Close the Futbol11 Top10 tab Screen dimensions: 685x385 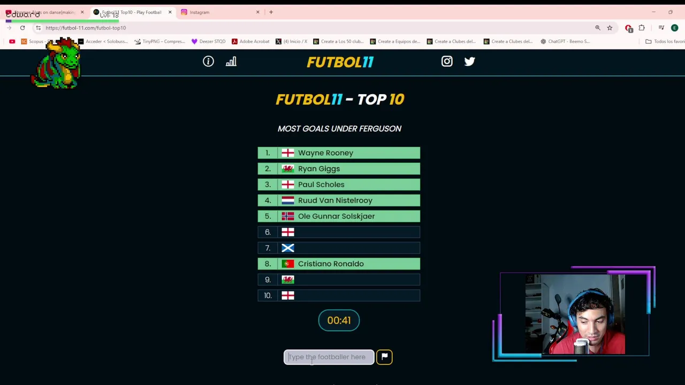(x=170, y=12)
